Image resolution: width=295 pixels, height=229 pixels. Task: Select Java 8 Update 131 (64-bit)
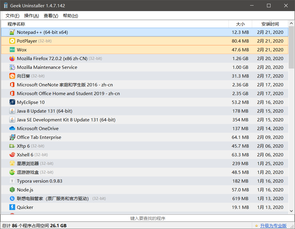45,111
